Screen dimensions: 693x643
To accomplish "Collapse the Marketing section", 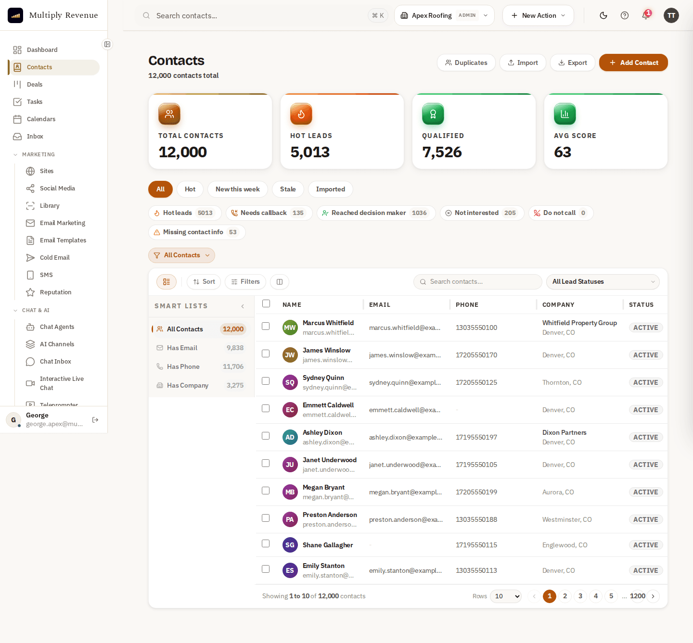I will coord(34,155).
